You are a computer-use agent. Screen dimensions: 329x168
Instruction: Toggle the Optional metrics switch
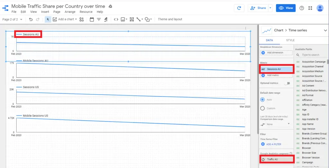pos(287,83)
